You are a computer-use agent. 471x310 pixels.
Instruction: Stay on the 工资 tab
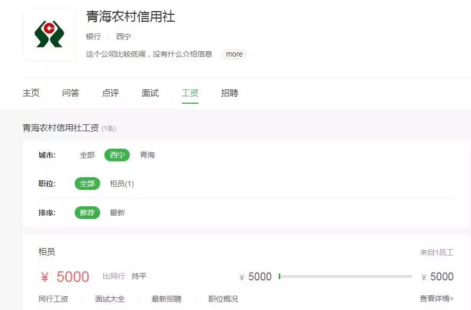[190, 93]
